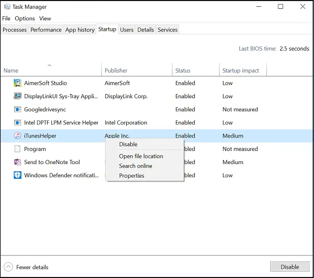The image size is (314, 278).
Task: Close the Task Manager window
Action: coord(302,7)
